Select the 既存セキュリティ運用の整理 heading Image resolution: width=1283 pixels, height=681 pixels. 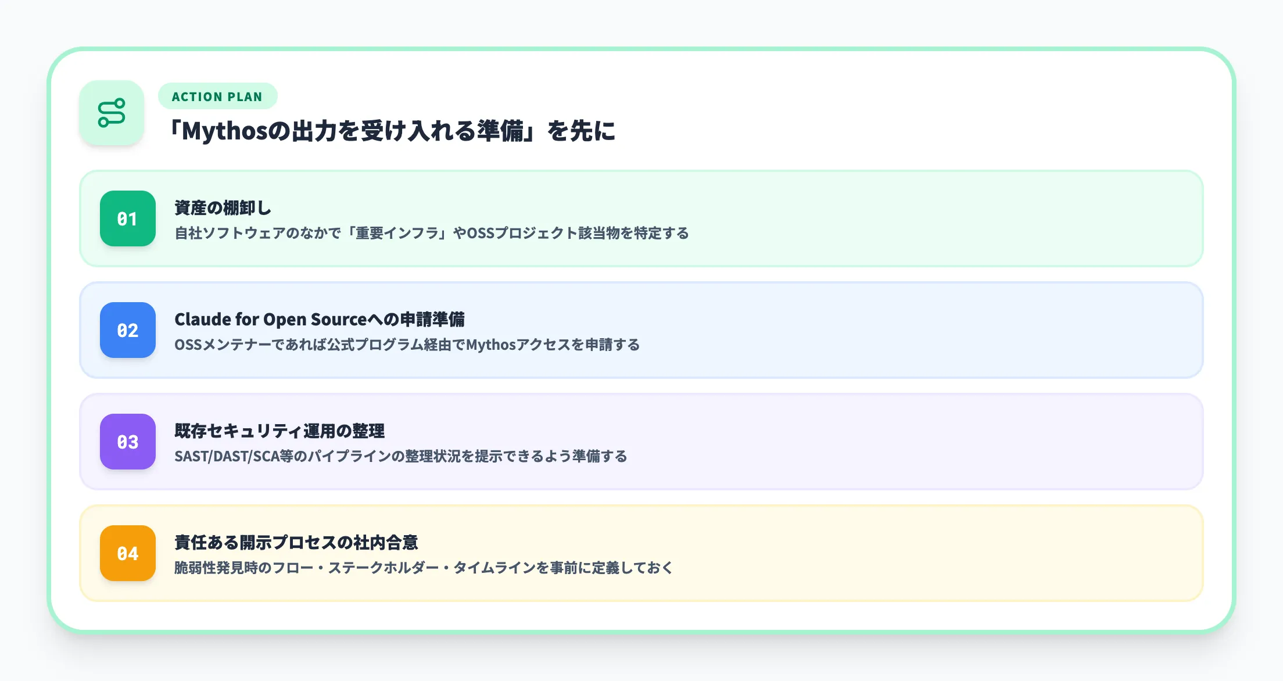[x=281, y=431]
